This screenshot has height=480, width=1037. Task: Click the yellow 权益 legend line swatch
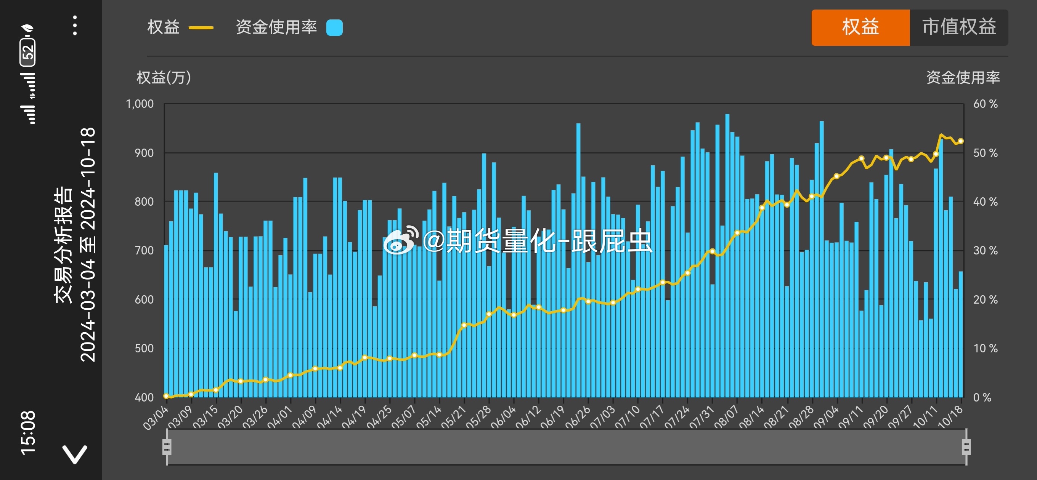[x=201, y=28]
